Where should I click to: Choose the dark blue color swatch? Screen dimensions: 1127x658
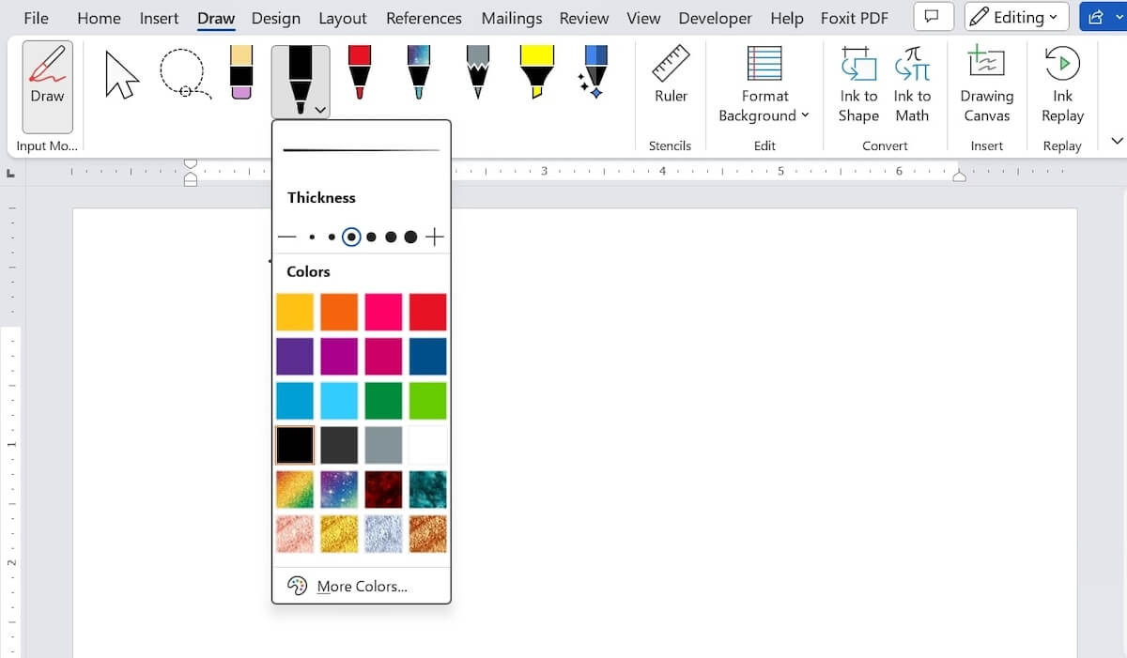click(x=428, y=357)
